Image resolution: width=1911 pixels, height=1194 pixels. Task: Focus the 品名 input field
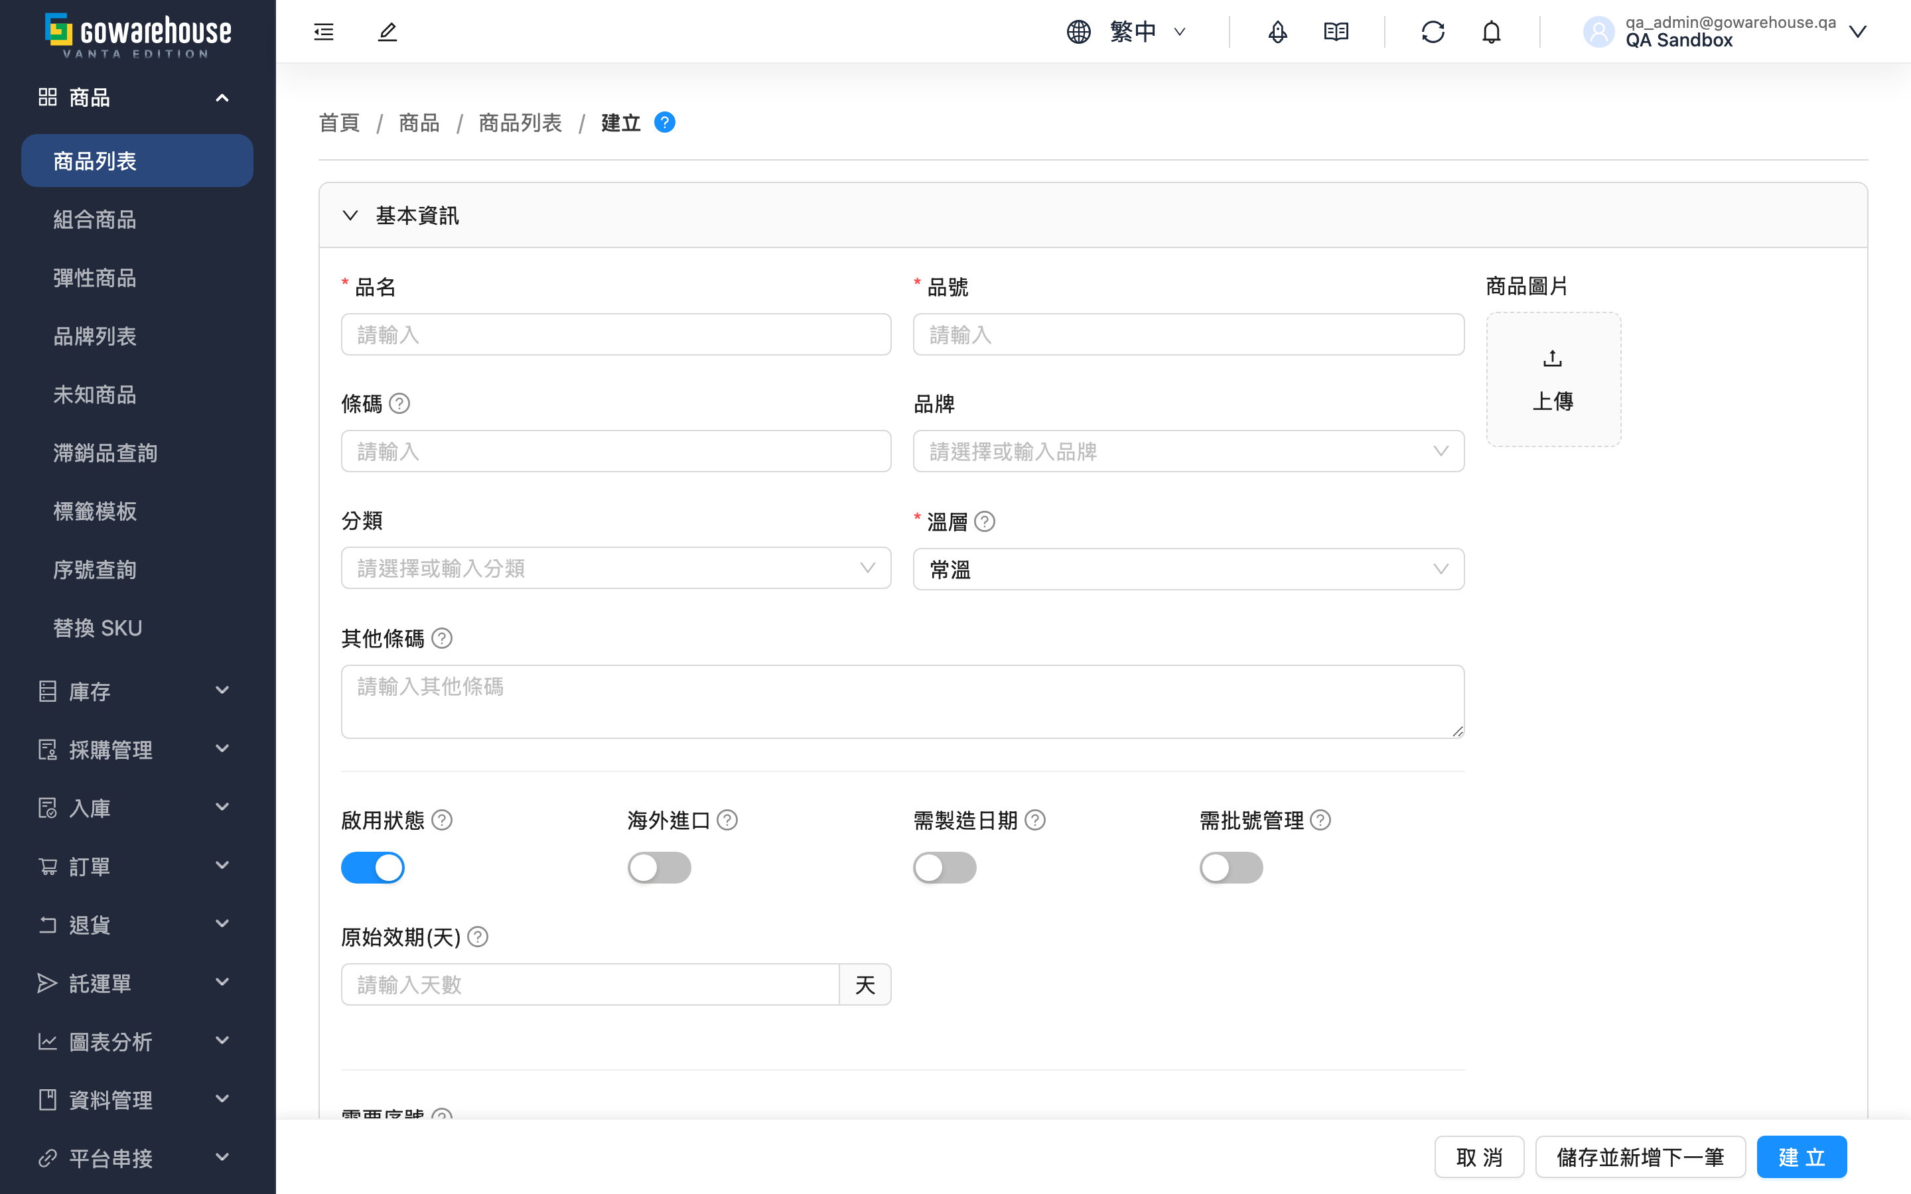(x=616, y=334)
